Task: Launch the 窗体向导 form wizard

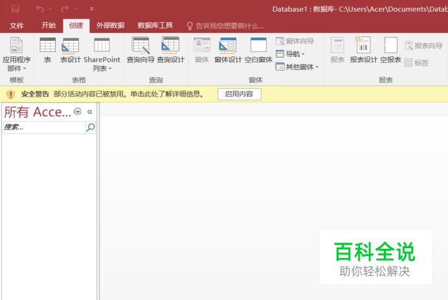Action: coord(295,41)
